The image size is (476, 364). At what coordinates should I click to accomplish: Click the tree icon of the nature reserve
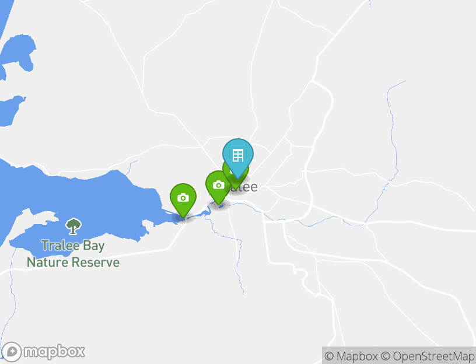(73, 226)
